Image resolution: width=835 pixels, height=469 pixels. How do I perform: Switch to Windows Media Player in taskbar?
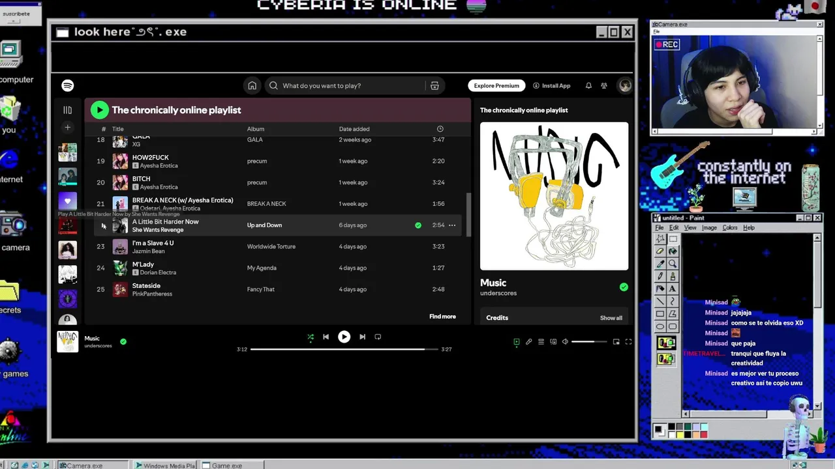point(164,465)
